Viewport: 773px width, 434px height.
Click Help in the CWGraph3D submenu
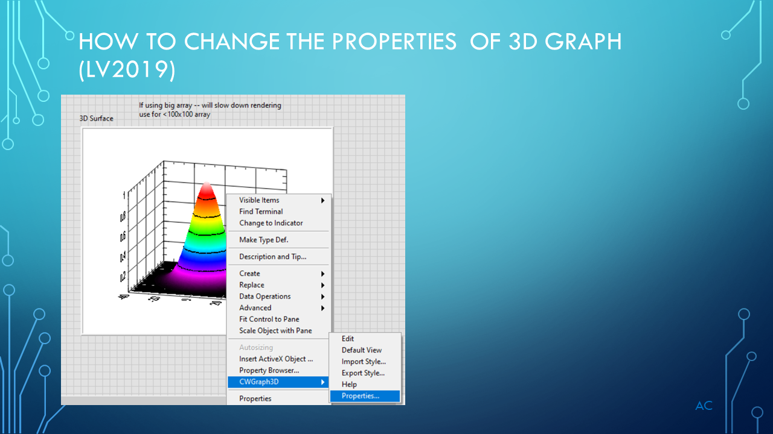point(348,384)
